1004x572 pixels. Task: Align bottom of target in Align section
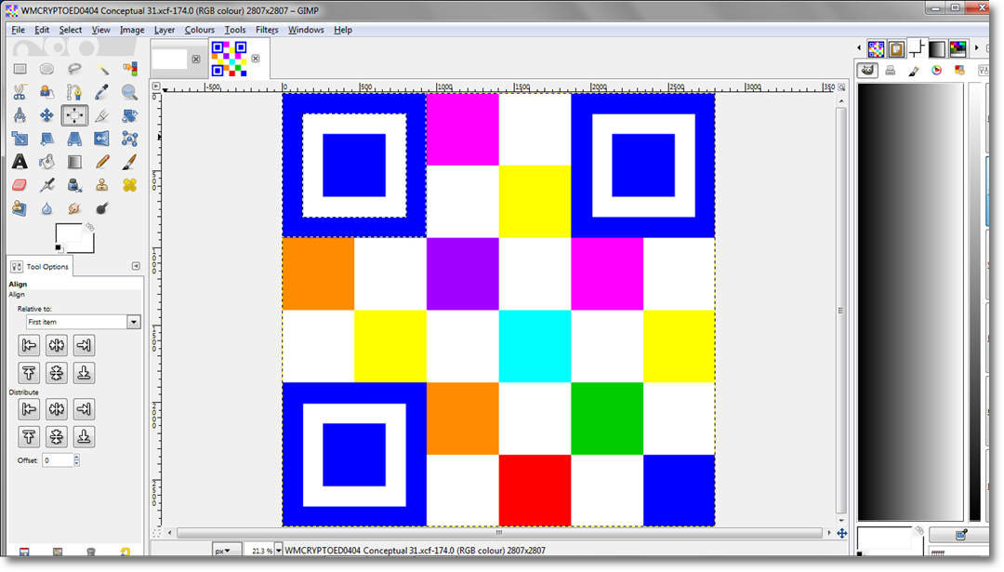click(x=84, y=373)
